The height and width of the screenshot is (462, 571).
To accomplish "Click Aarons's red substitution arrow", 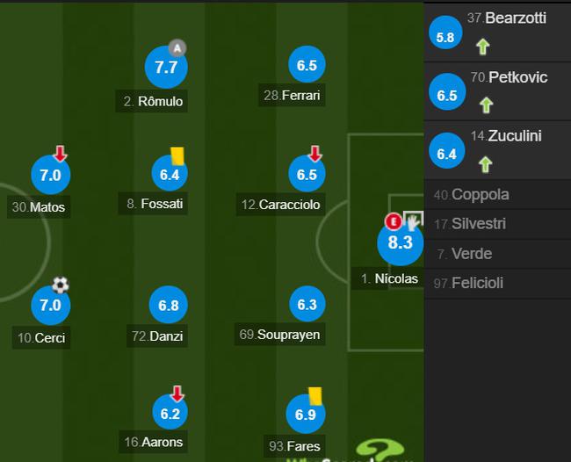I will pos(177,393).
